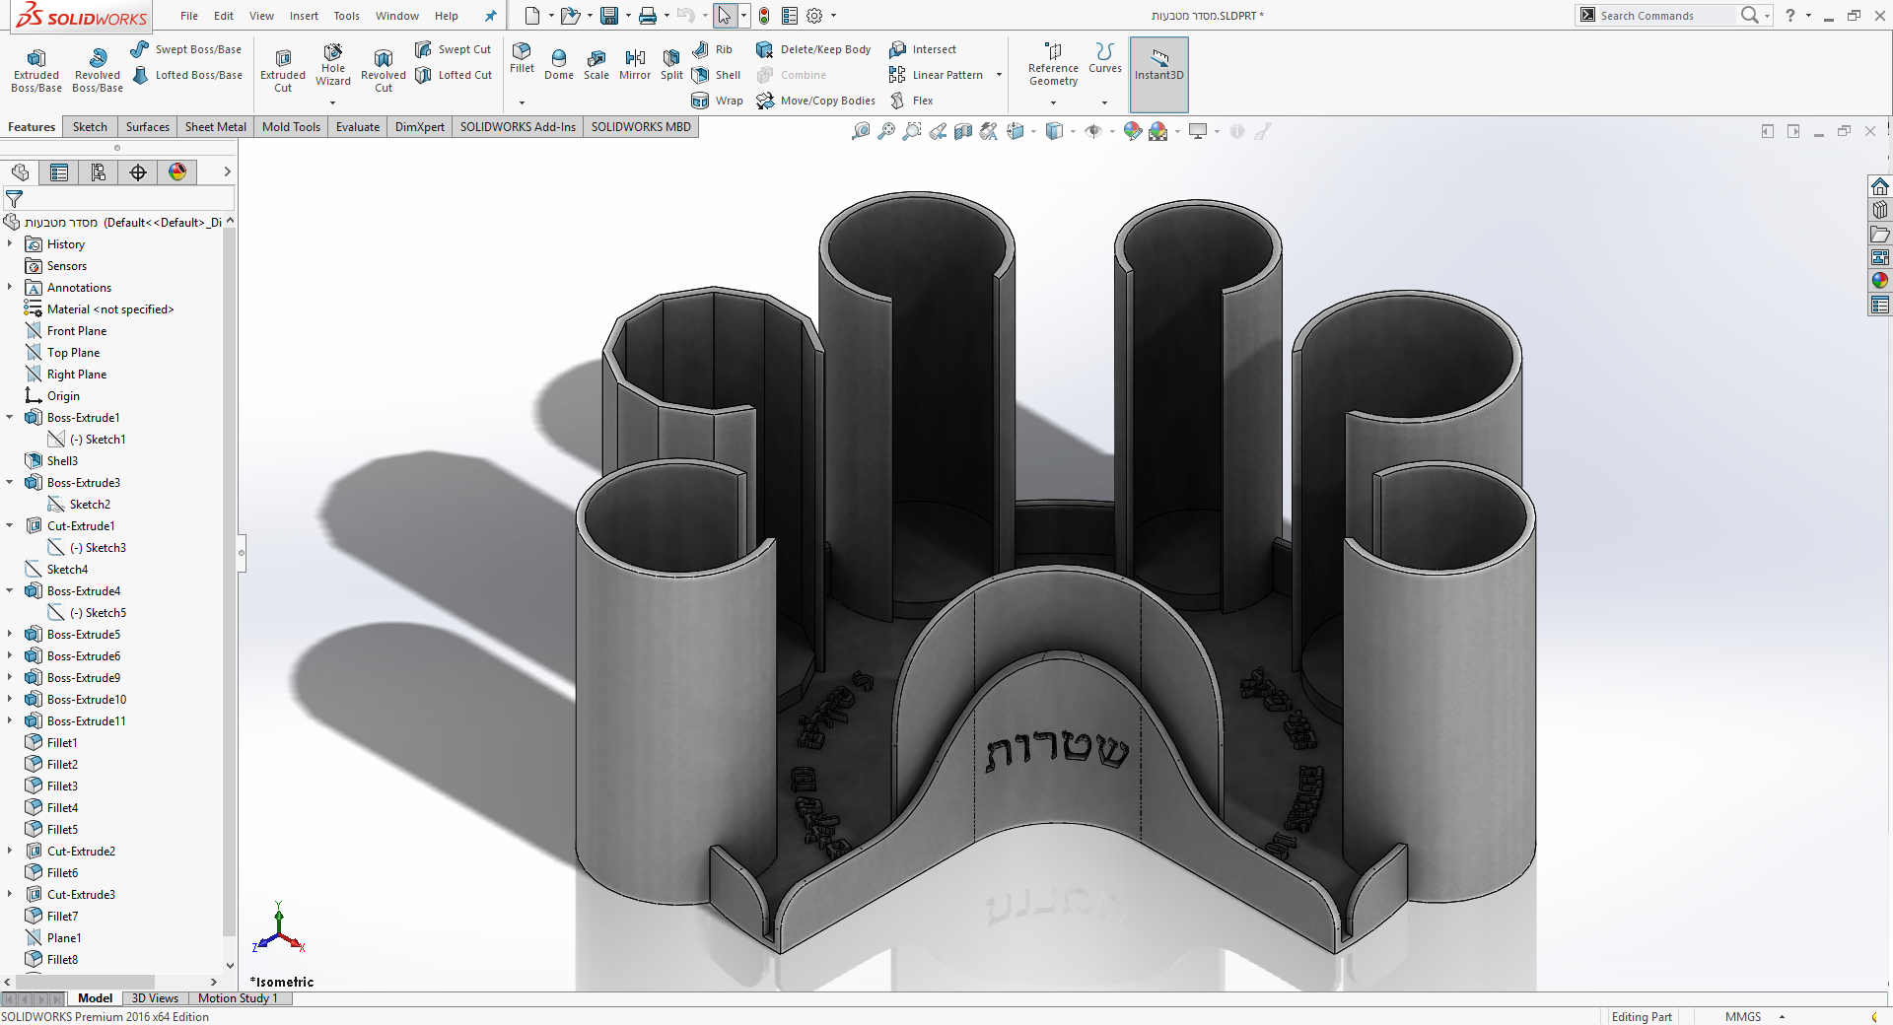The width and height of the screenshot is (1893, 1025).
Task: Select the Revolved Cut tool
Action: tap(384, 70)
